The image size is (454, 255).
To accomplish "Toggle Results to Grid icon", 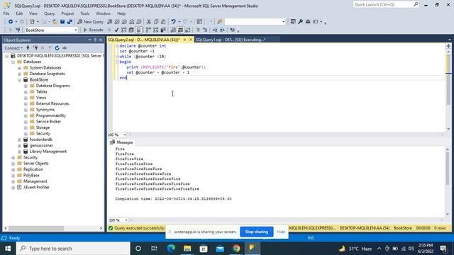I will tap(180, 30).
